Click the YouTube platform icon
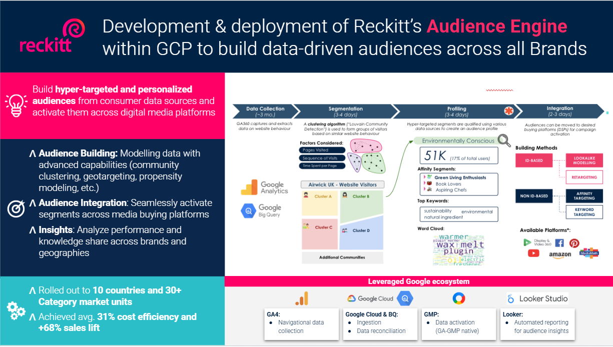This screenshot has height=347, width=613. click(533, 253)
